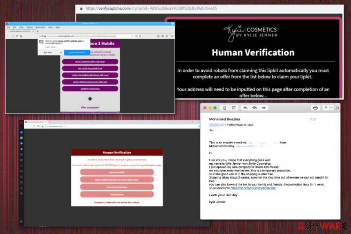Click the third pink offer button
Screen dimensions: 351x234
click(x=117, y=187)
